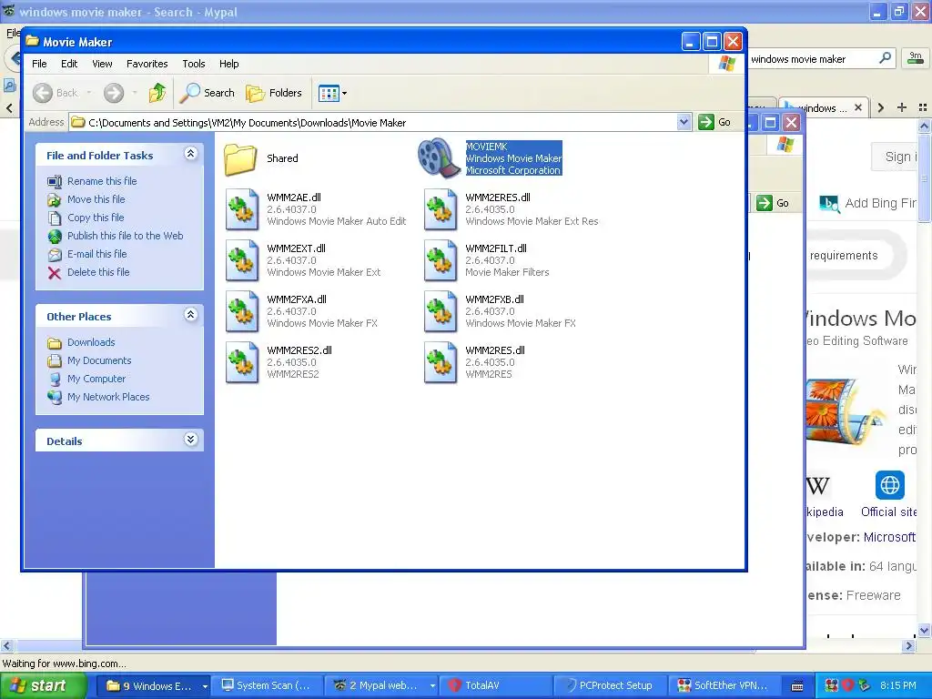Image resolution: width=932 pixels, height=699 pixels.
Task: Click the taskbar keyboard icon
Action: click(x=797, y=686)
